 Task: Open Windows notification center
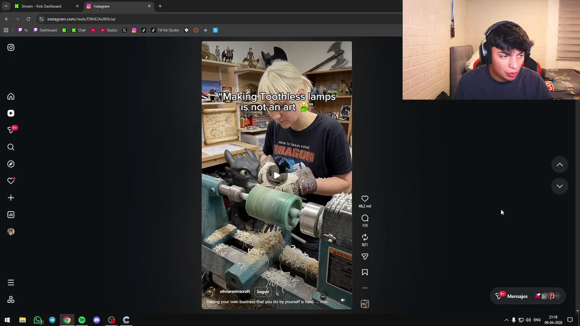pos(570,320)
